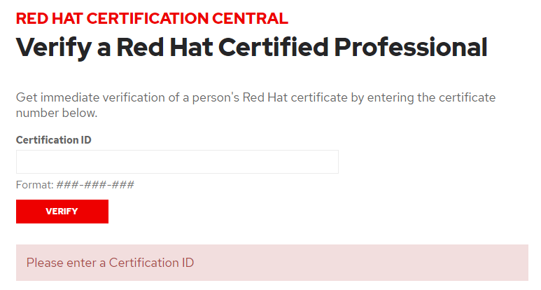Click the Certification ID input field

tap(177, 162)
